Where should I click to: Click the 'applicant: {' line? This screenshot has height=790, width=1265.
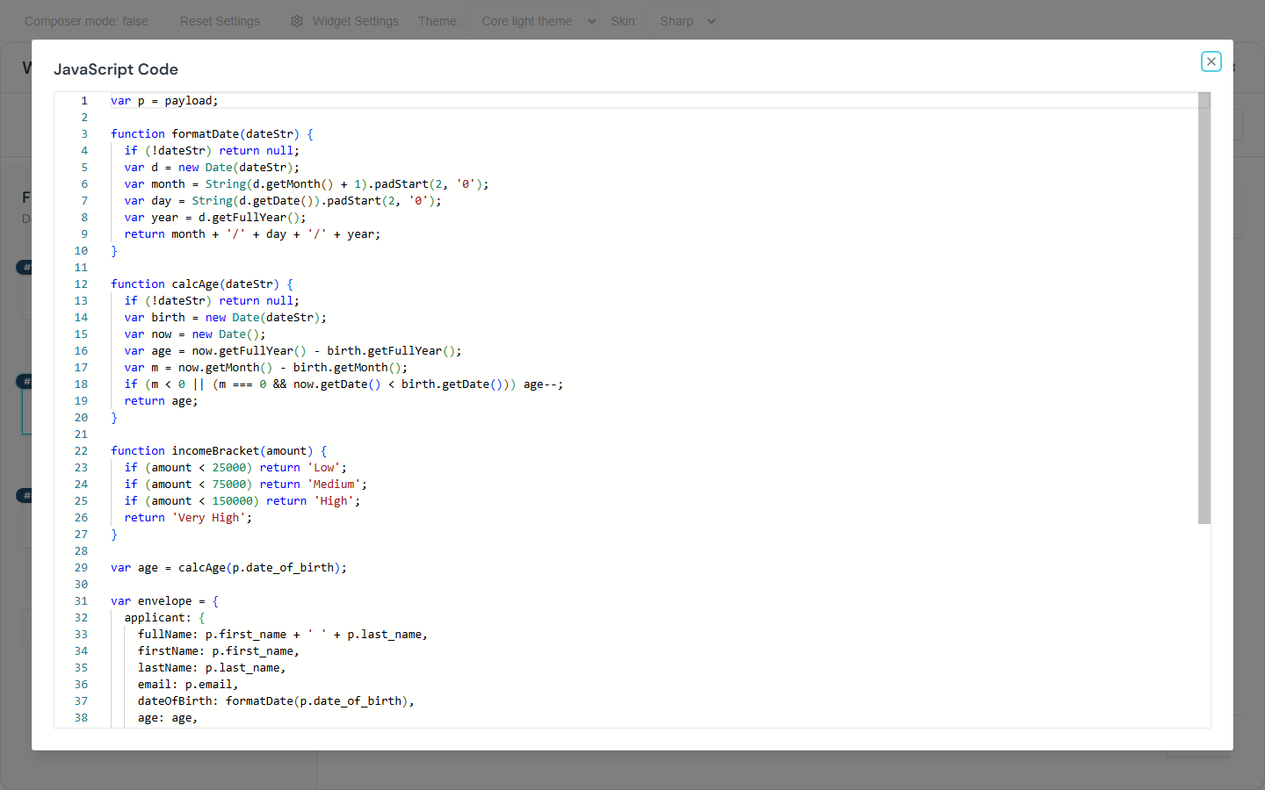(164, 618)
